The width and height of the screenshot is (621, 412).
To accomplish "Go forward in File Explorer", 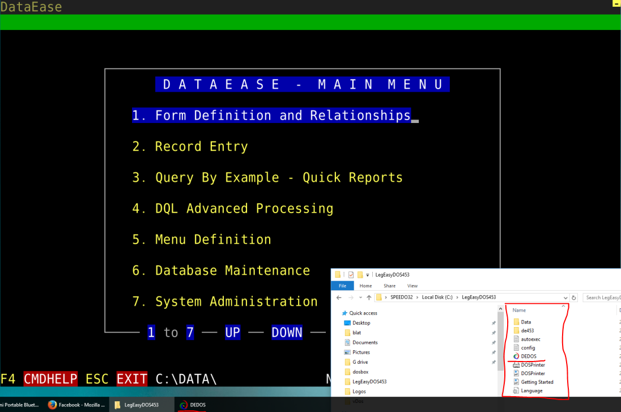I will click(351, 298).
